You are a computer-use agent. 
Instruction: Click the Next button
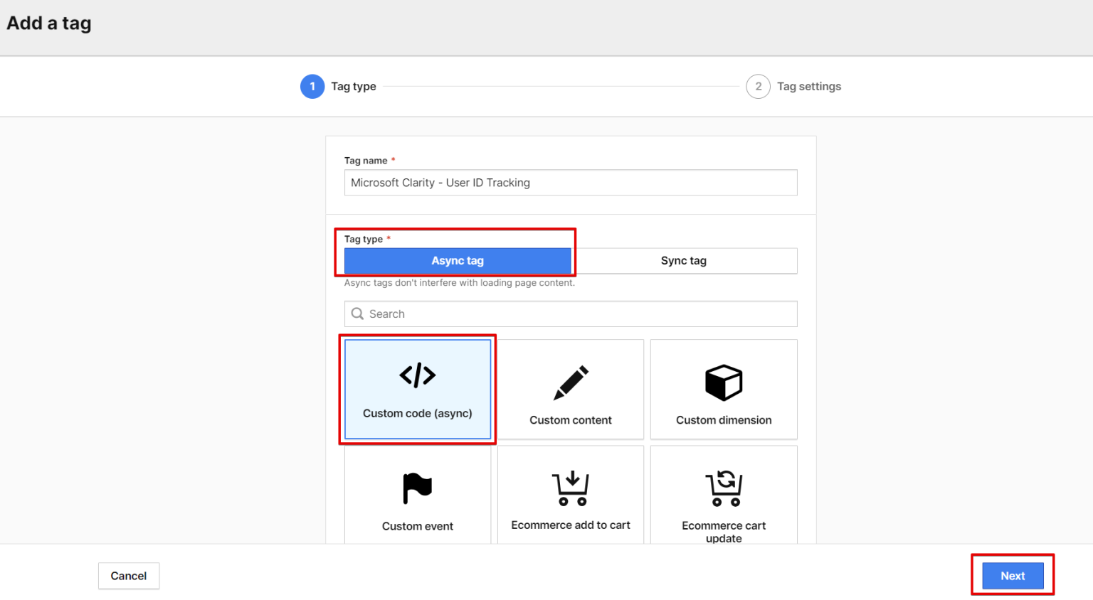[x=1012, y=576]
